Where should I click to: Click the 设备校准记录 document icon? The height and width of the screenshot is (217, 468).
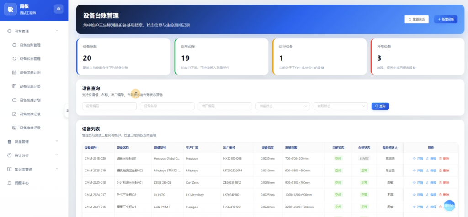pyautogui.click(x=14, y=114)
